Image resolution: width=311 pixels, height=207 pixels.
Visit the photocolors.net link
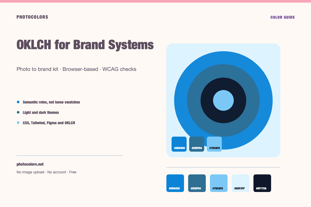tap(30, 164)
